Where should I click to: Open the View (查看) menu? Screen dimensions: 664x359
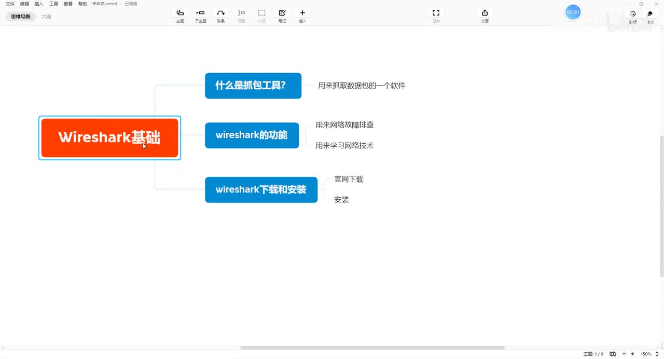[x=68, y=4]
